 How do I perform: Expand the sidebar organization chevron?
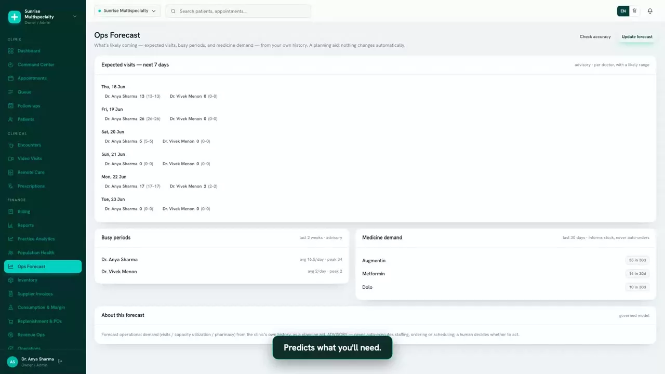(x=74, y=17)
